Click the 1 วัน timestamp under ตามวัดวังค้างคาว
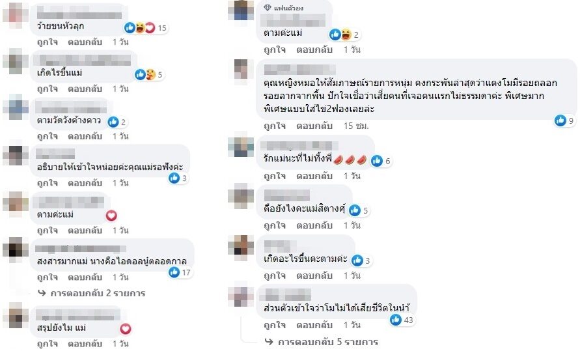580x351 pixels. point(120,136)
